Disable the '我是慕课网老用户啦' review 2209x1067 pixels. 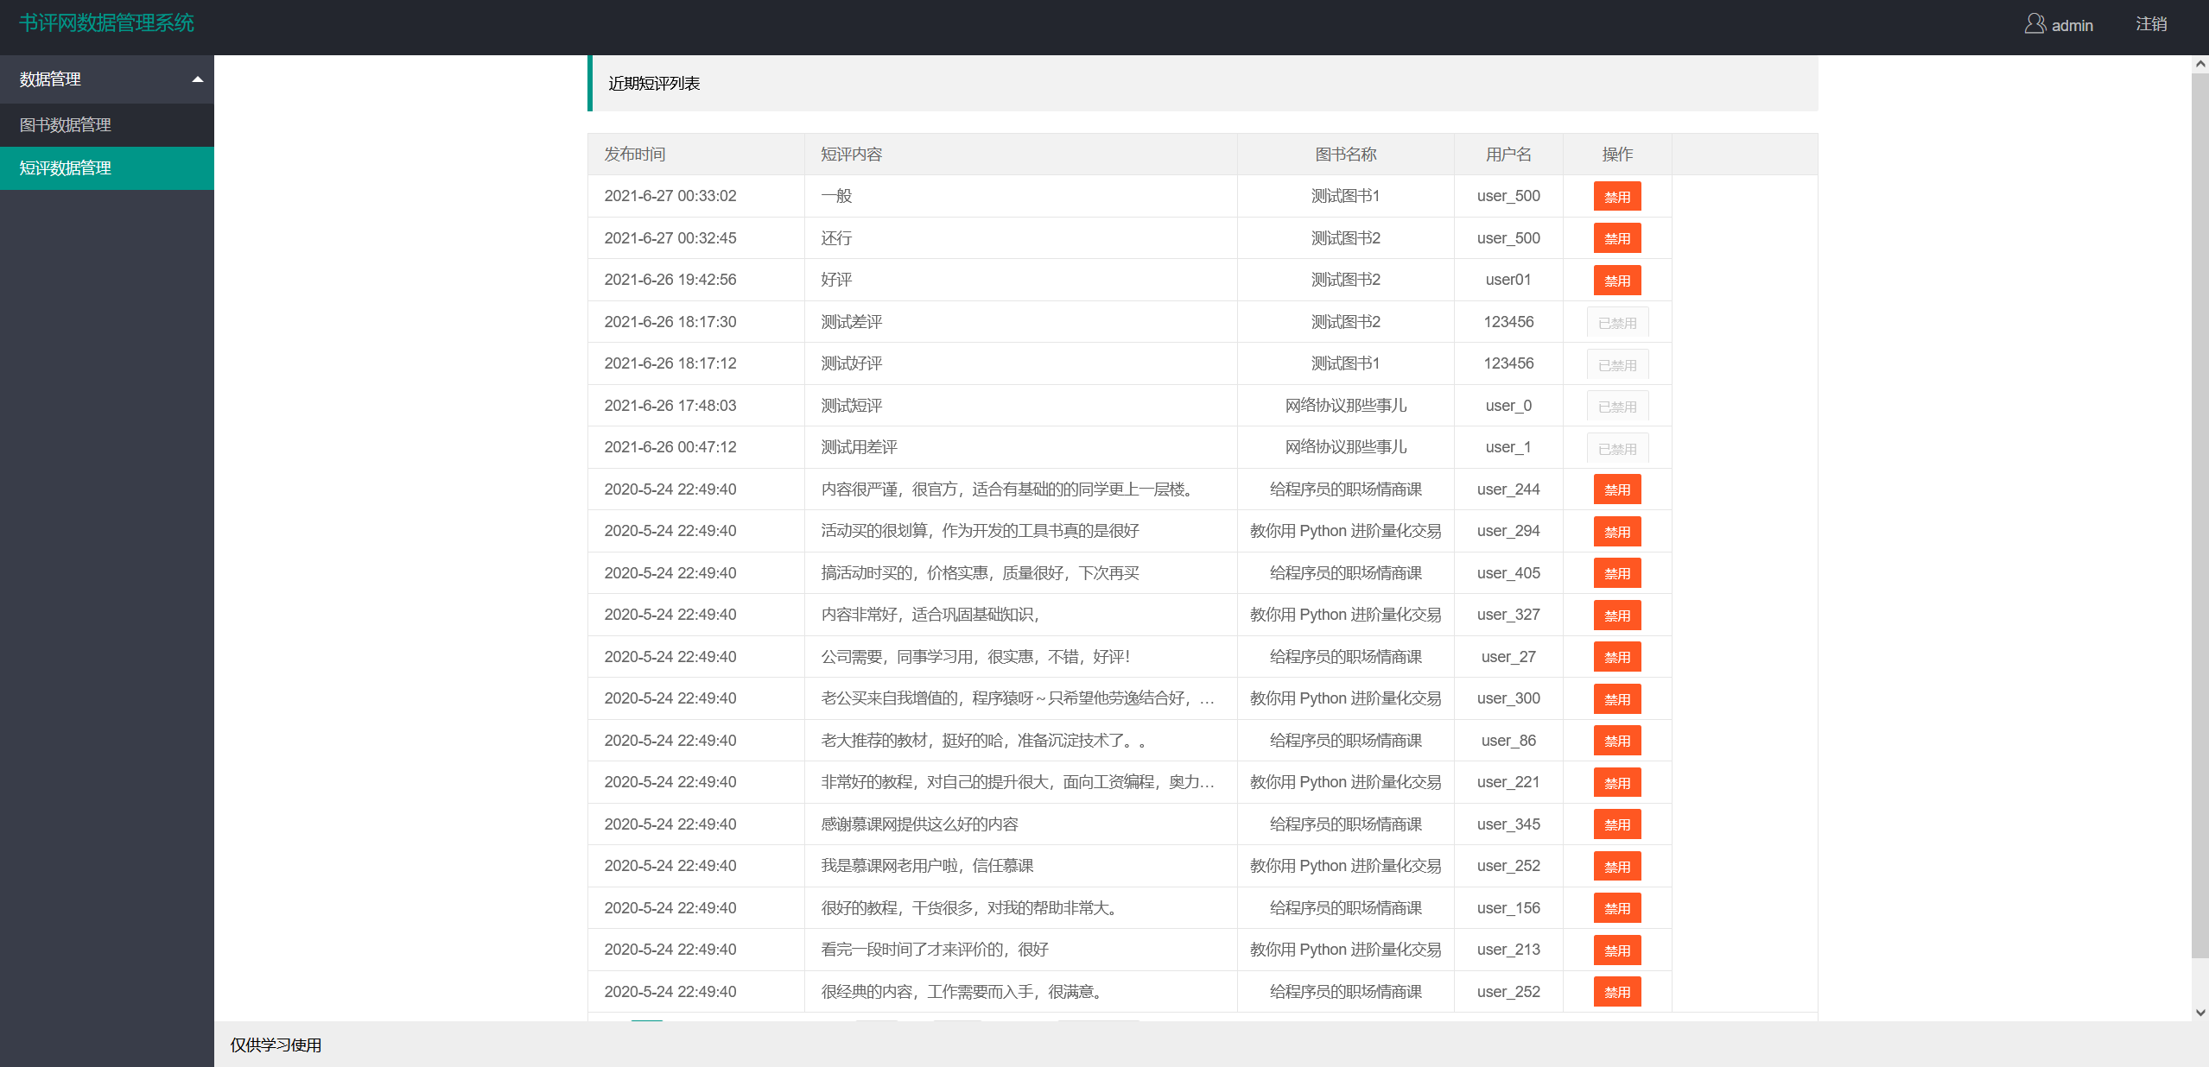pos(1617,867)
